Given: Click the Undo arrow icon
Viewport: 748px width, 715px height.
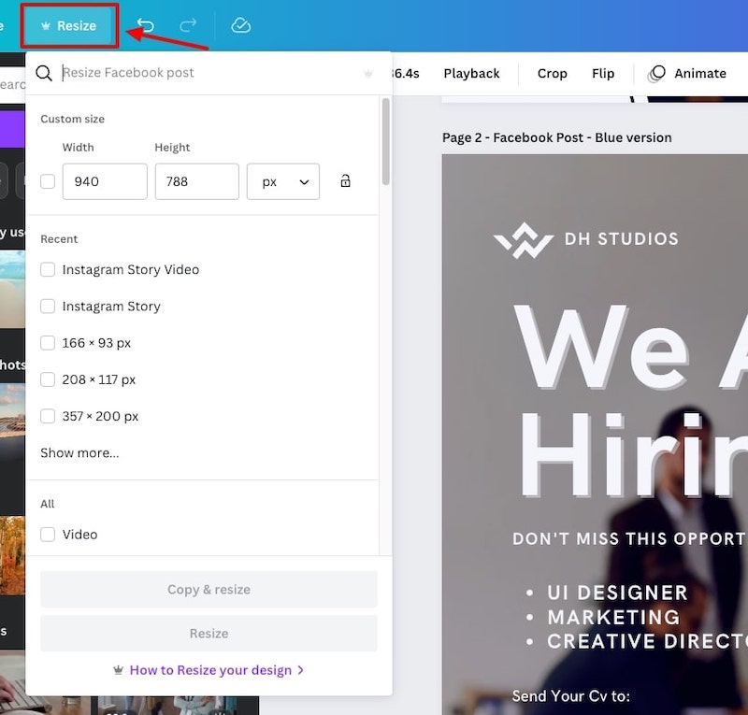Looking at the screenshot, I should pyautogui.click(x=146, y=25).
